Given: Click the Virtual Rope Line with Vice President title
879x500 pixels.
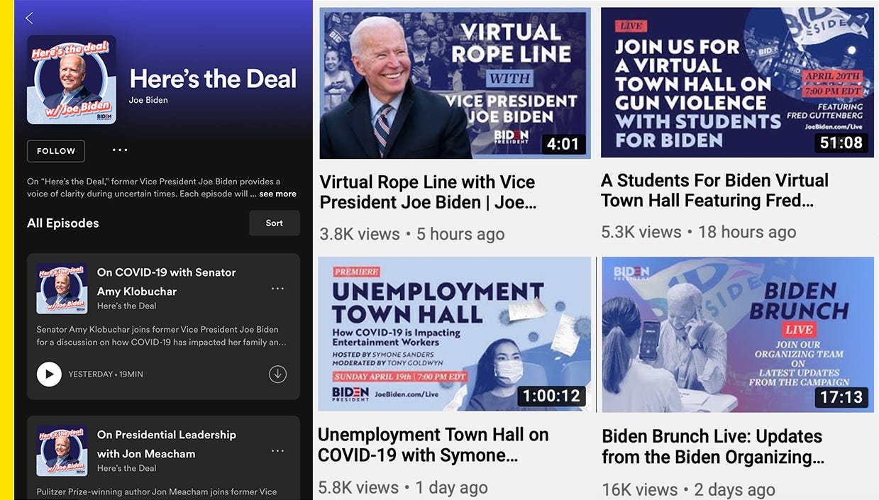Looking at the screenshot, I should [428, 192].
